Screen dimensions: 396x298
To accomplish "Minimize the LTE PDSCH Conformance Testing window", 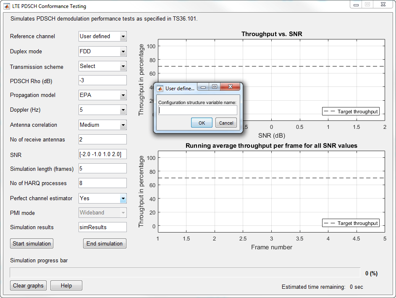I will coord(356,5).
